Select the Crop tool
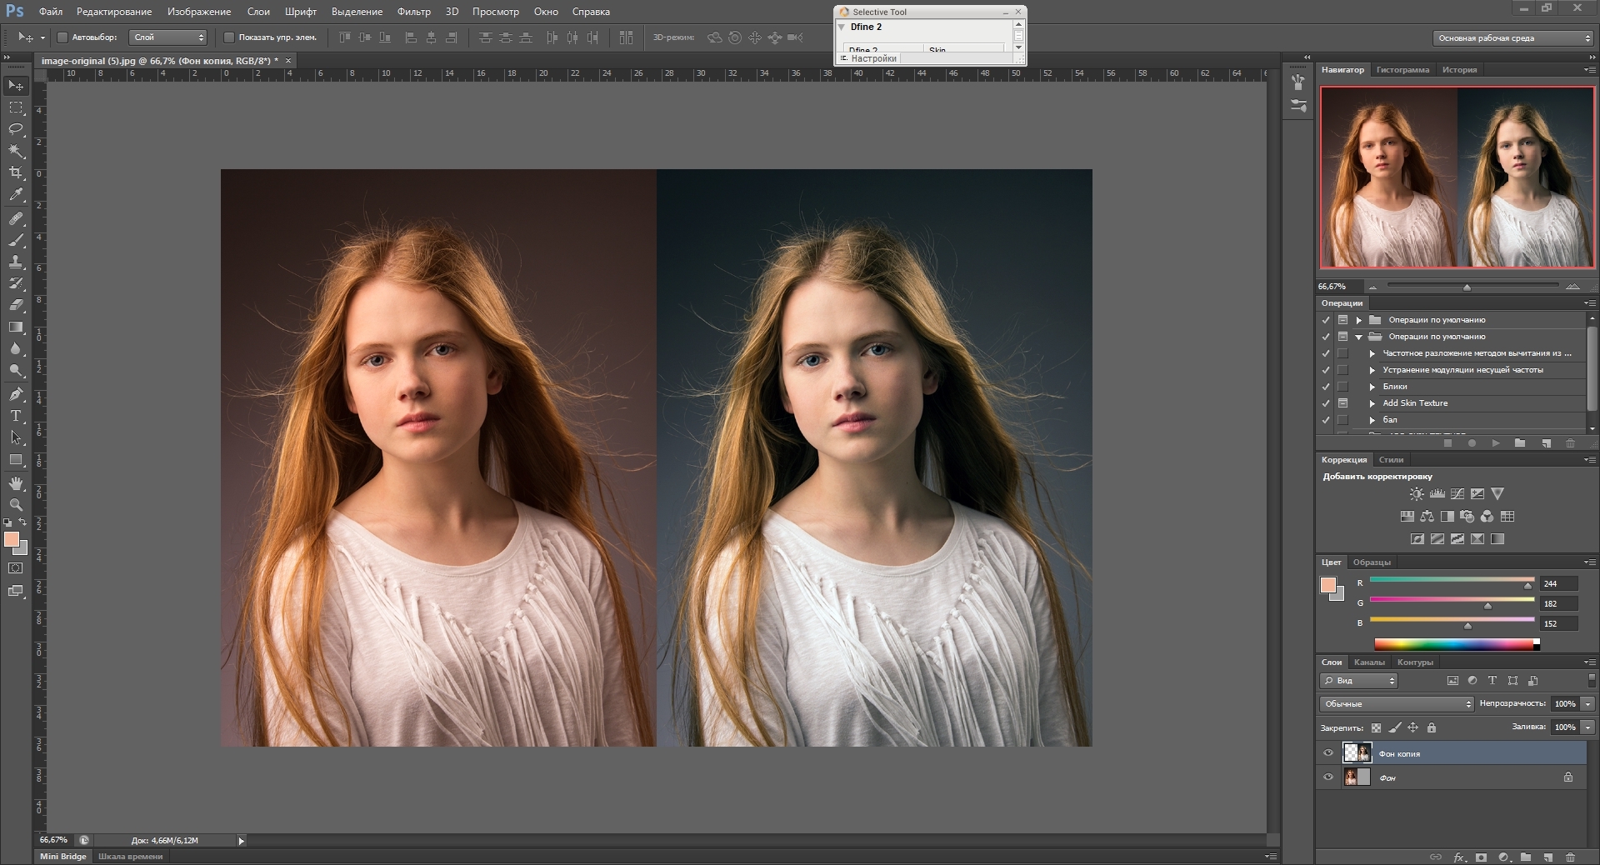The image size is (1600, 865). (x=16, y=172)
